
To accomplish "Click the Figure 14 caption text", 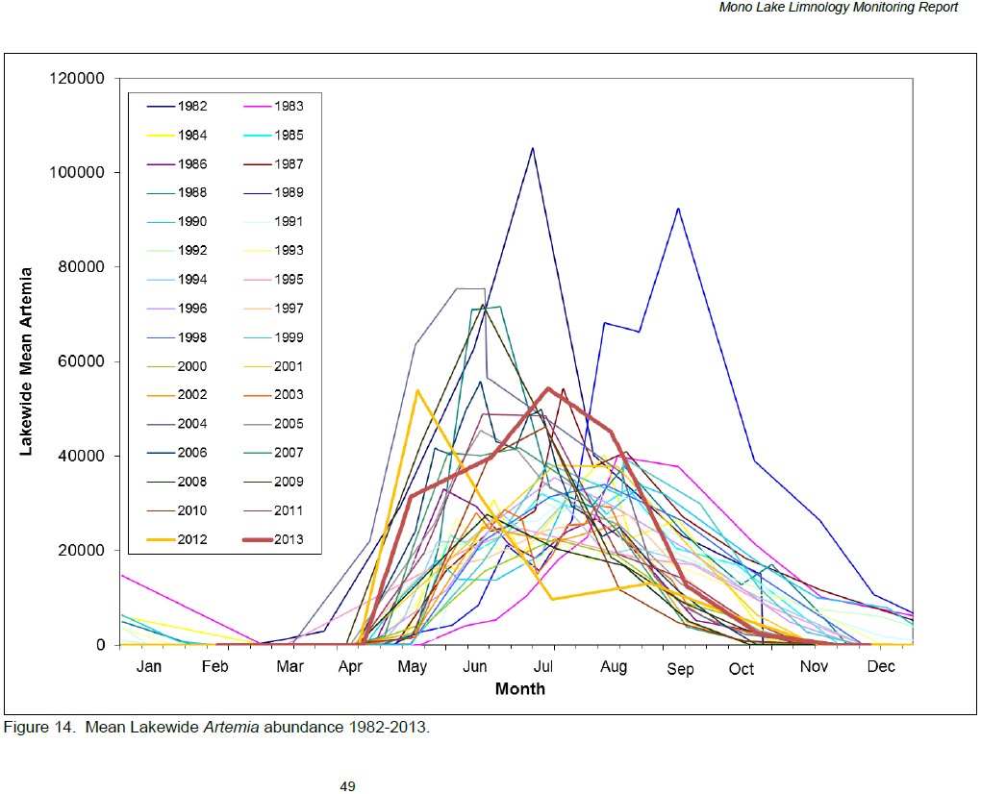I will 216,727.
